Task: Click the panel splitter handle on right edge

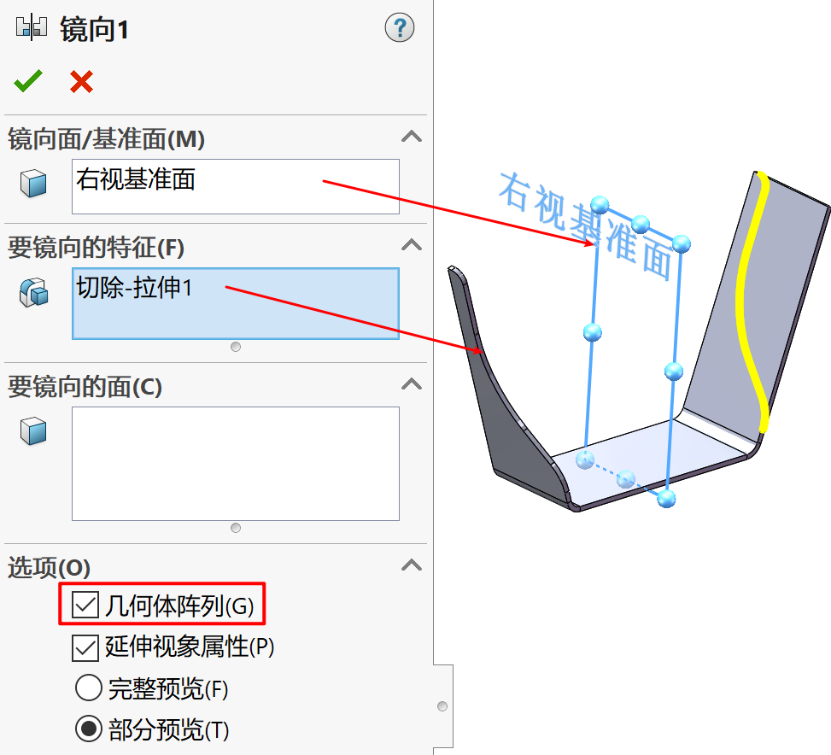Action: [442, 706]
